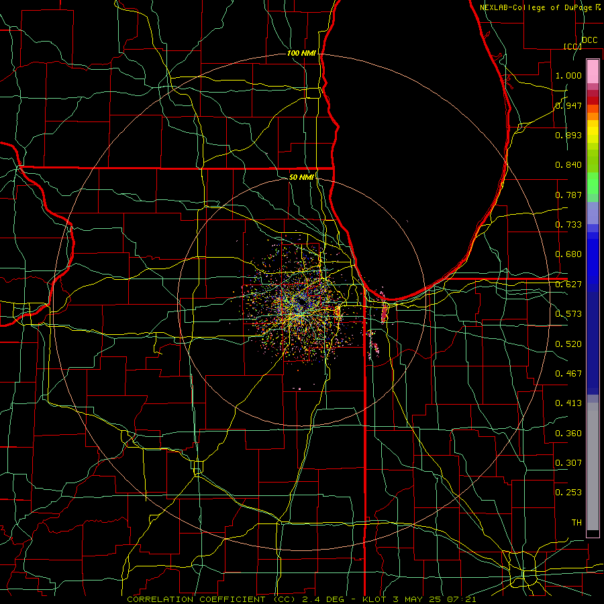Click the 0.253 scale value

coord(568,493)
